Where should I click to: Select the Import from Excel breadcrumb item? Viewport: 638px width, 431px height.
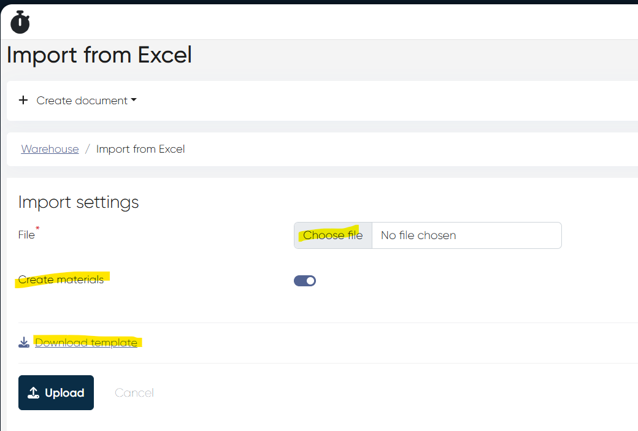(x=140, y=149)
